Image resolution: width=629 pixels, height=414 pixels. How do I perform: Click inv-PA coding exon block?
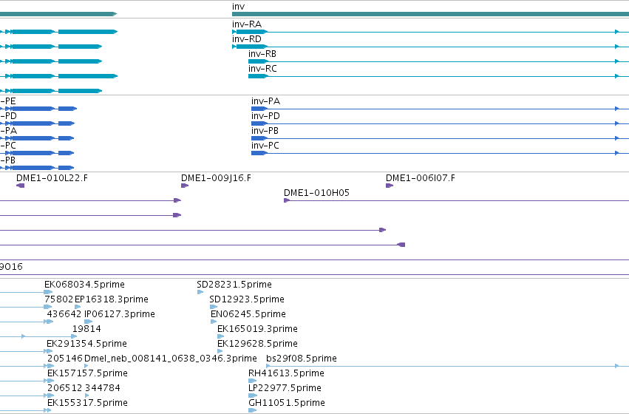click(x=259, y=109)
